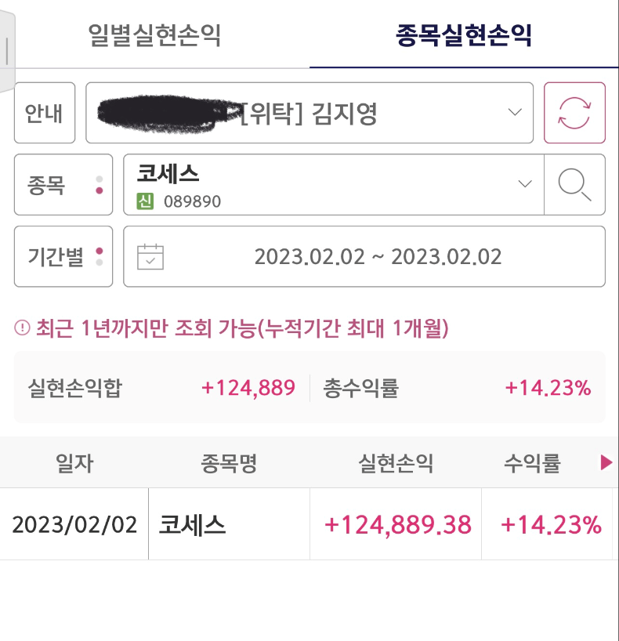Click the 안내 button
Screen dimensions: 619x641
click(x=45, y=113)
